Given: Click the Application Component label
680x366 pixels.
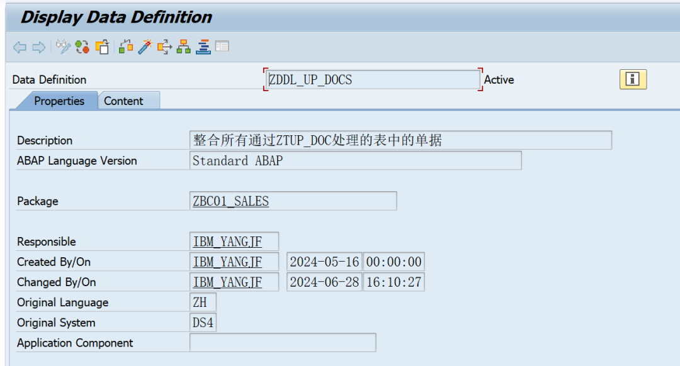Looking at the screenshot, I should (75, 343).
